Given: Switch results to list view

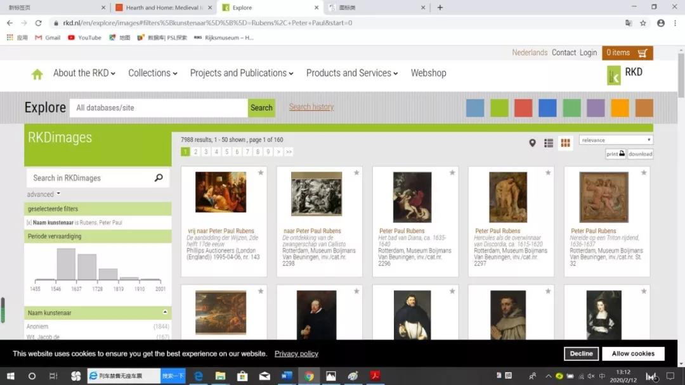Looking at the screenshot, I should pyautogui.click(x=549, y=143).
